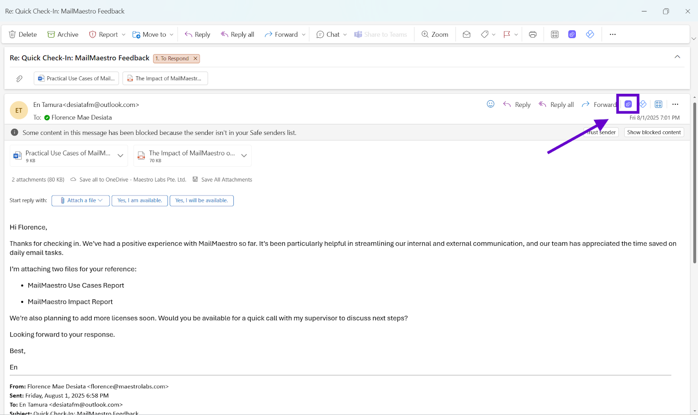This screenshot has height=415, width=698.
Task: Open The Impact of MailMaestro PDF attachment
Action: 186,156
